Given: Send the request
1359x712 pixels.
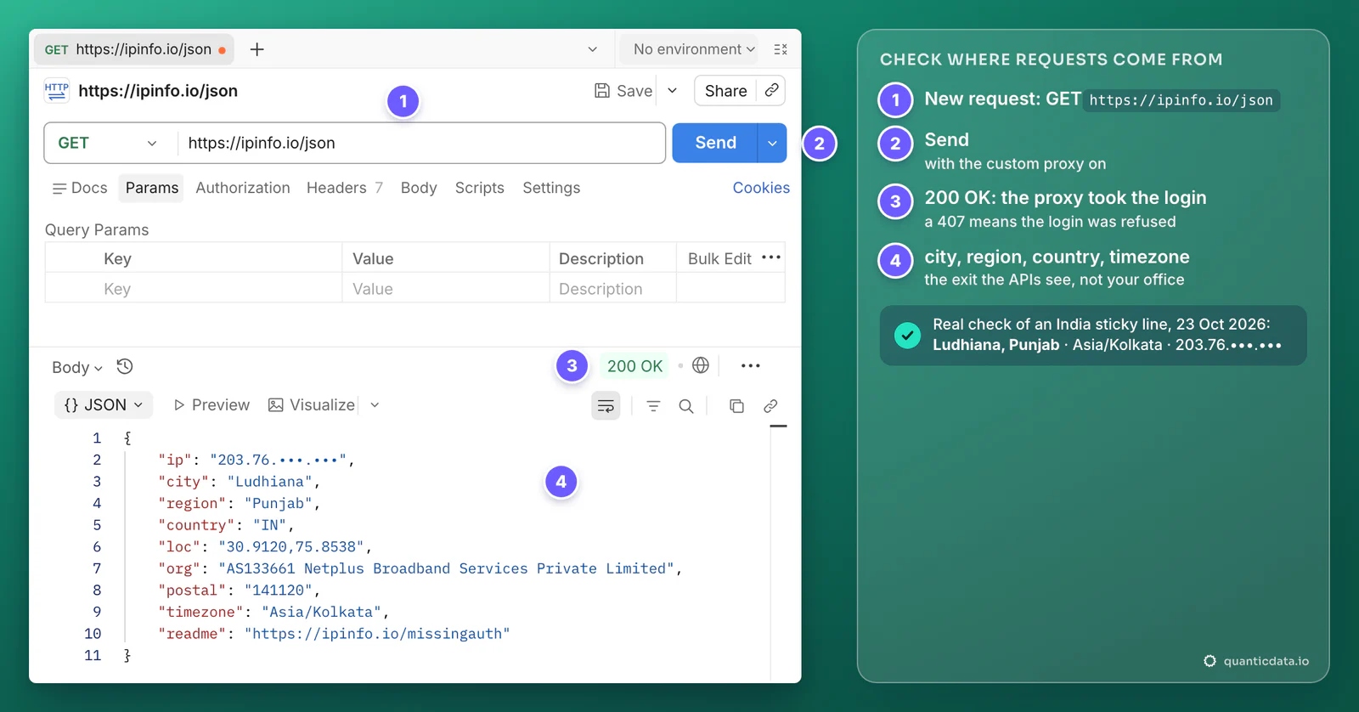Looking at the screenshot, I should 715,143.
